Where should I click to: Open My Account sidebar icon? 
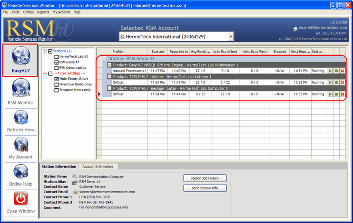[21, 144]
